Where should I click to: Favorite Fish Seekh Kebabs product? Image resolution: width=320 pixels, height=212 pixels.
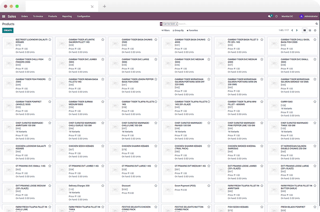(x=262, y=207)
